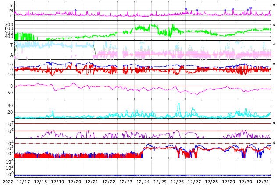Select the 12/22 date label

109,182
